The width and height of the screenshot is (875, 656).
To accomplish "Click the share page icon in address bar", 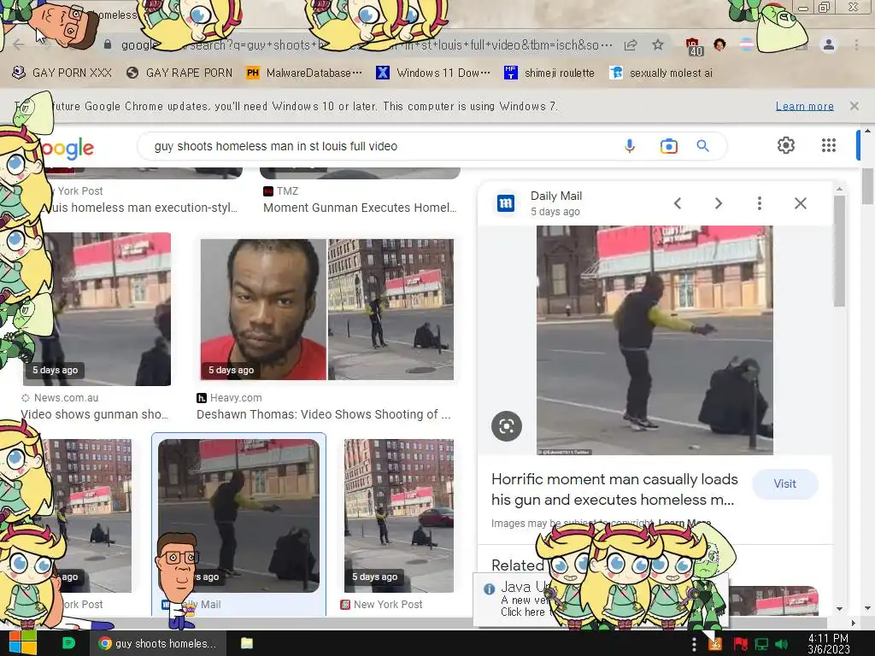I will pos(631,45).
